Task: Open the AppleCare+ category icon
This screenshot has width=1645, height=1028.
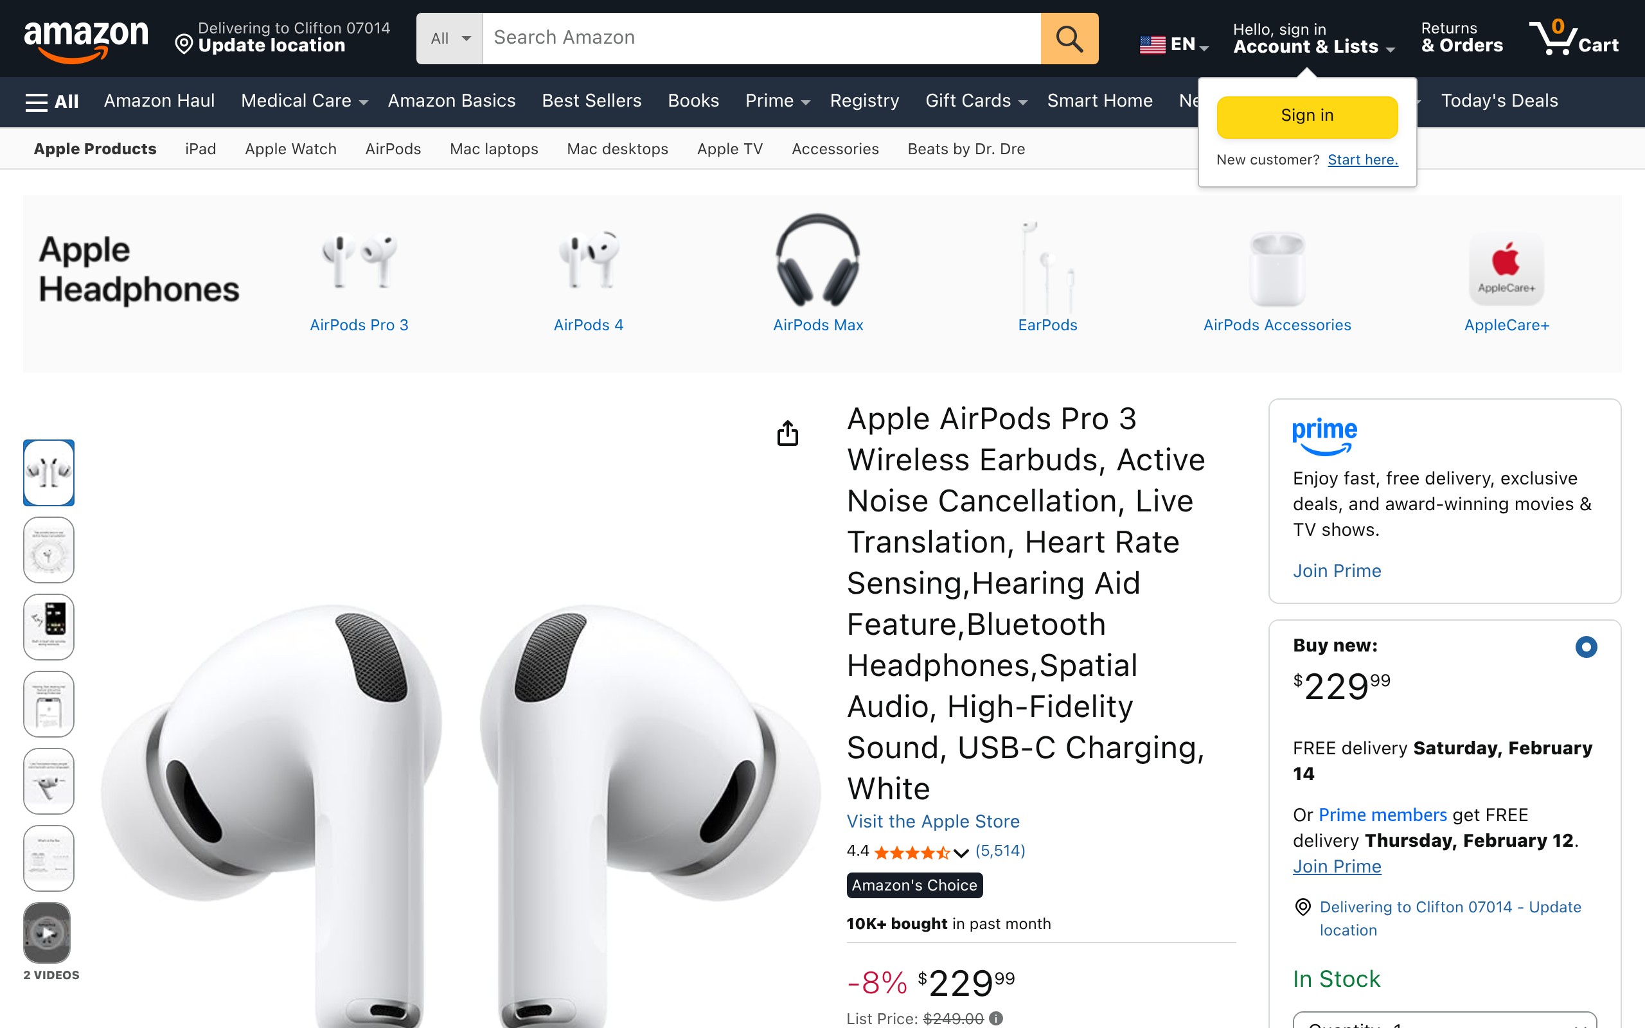Action: click(1506, 269)
